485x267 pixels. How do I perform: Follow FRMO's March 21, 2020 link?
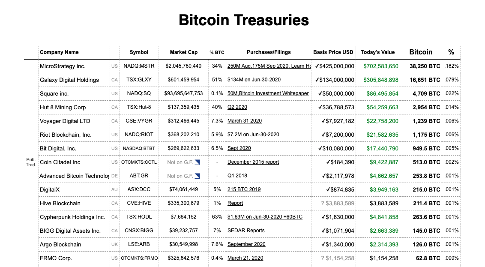[x=245, y=258]
